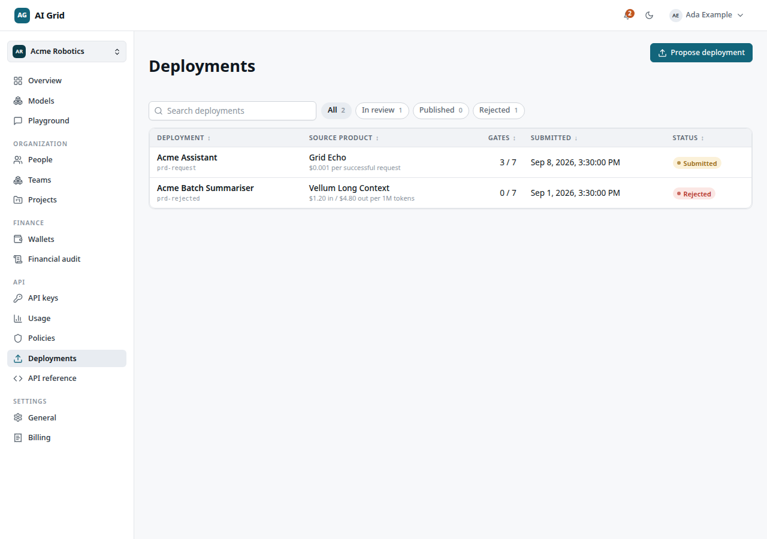Click the 3 / 7 gates value
This screenshot has height=539, width=767.
tap(508, 163)
